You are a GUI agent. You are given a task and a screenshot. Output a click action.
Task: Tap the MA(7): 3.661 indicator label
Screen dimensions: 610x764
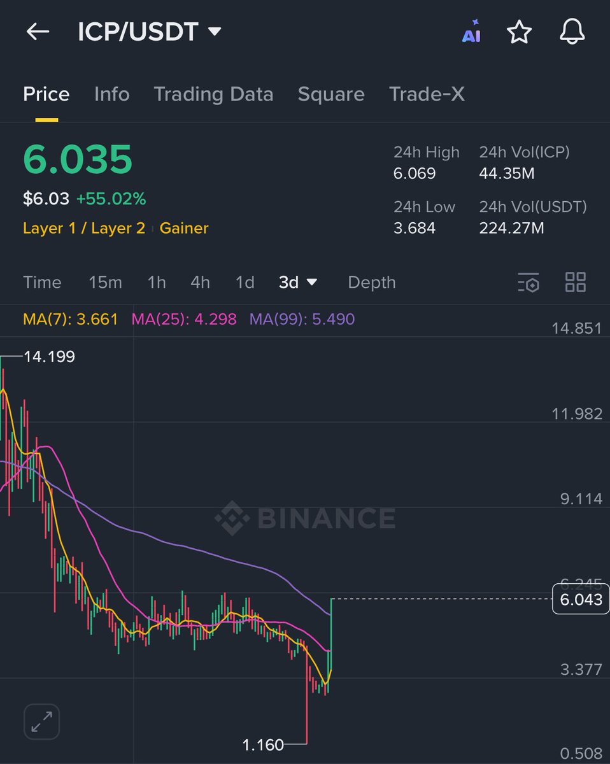[71, 319]
